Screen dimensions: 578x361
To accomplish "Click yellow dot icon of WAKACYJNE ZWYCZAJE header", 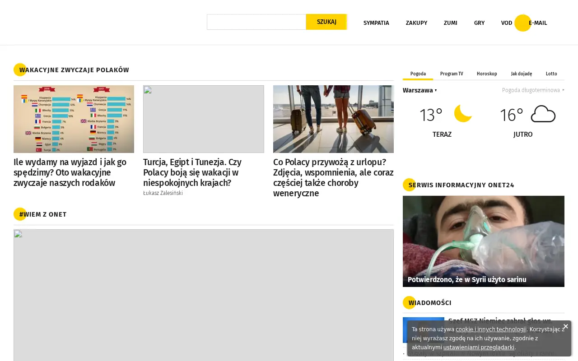I will [20, 69].
